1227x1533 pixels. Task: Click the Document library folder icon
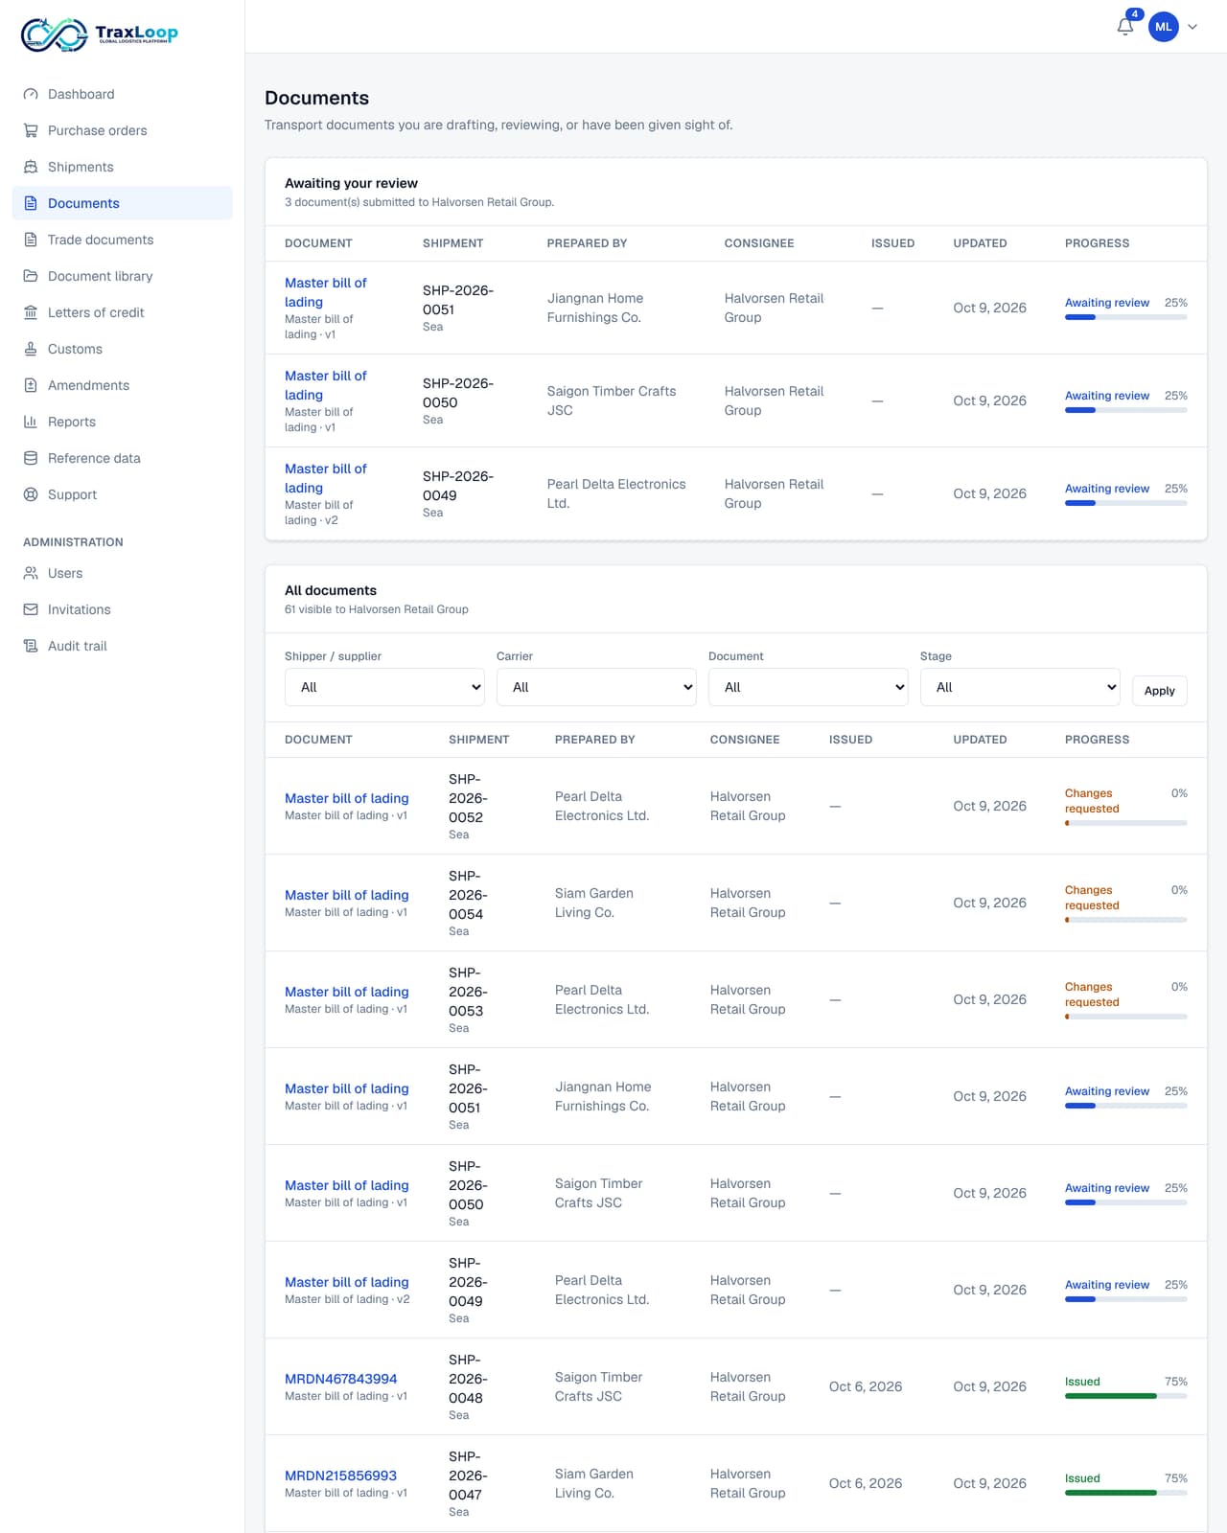pyautogui.click(x=31, y=276)
